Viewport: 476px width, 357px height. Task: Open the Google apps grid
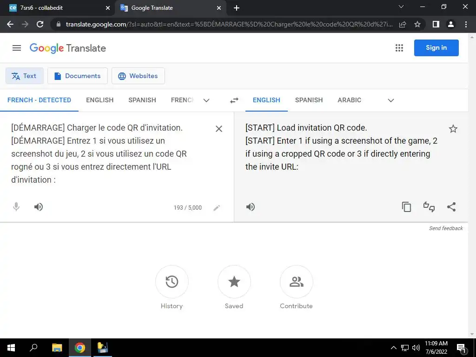pyautogui.click(x=399, y=48)
